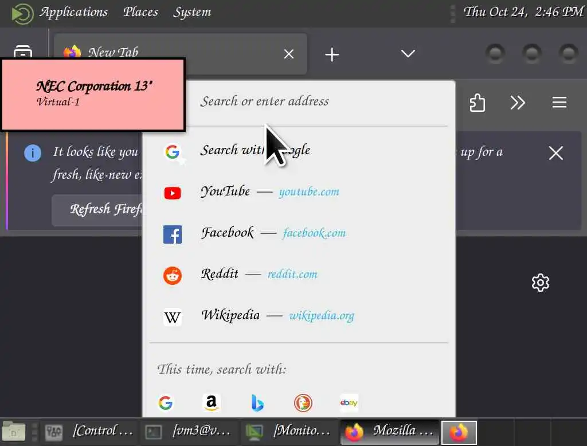Open the Ubuntu MATE main menu logo

click(22, 14)
